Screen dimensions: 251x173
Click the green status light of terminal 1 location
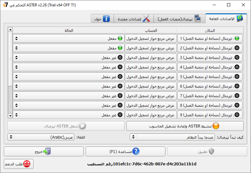click(237, 38)
